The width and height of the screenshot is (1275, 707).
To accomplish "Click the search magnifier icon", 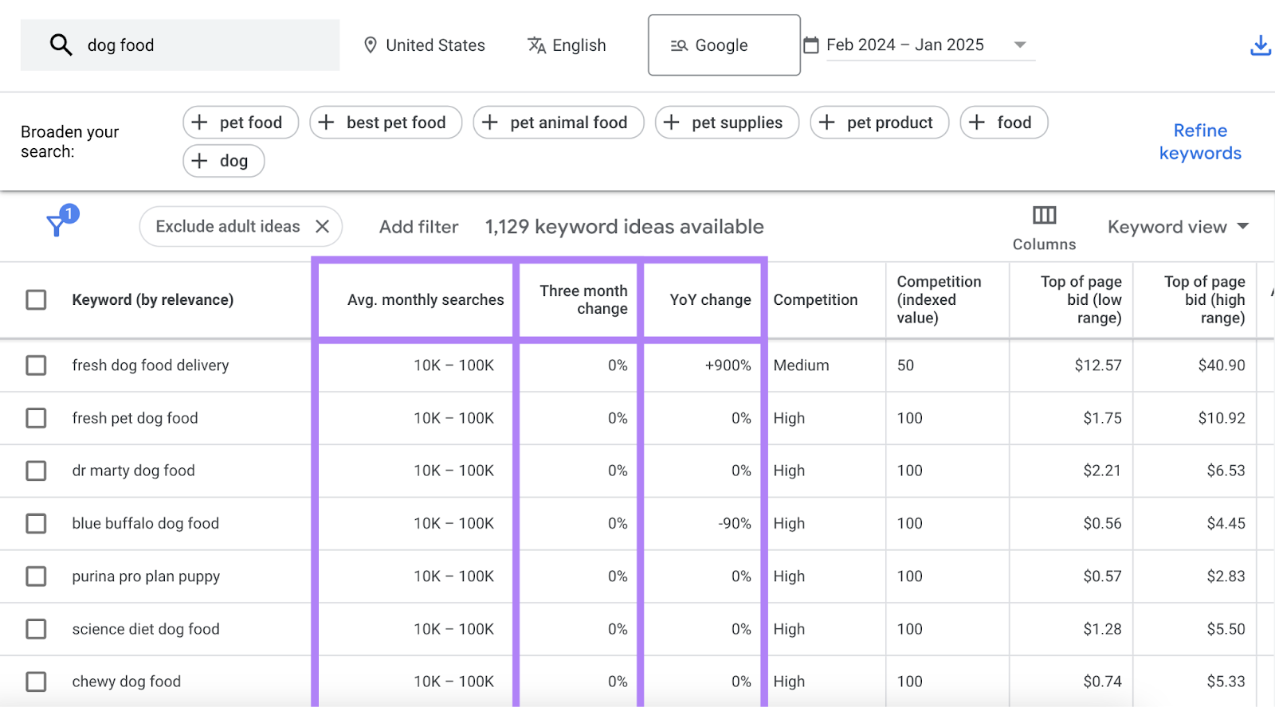I will [61, 45].
